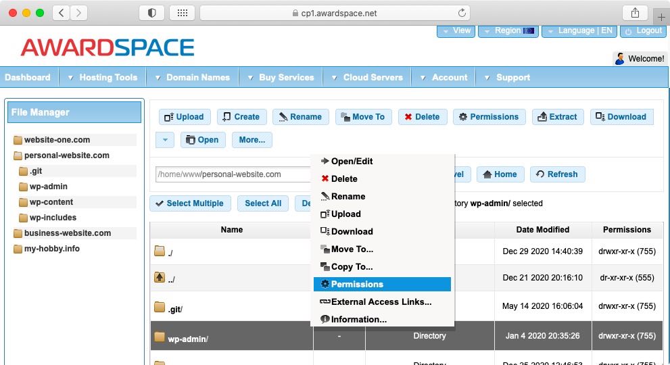Expand the Buy Services menu
This screenshot has width=670, height=365.
(281, 77)
